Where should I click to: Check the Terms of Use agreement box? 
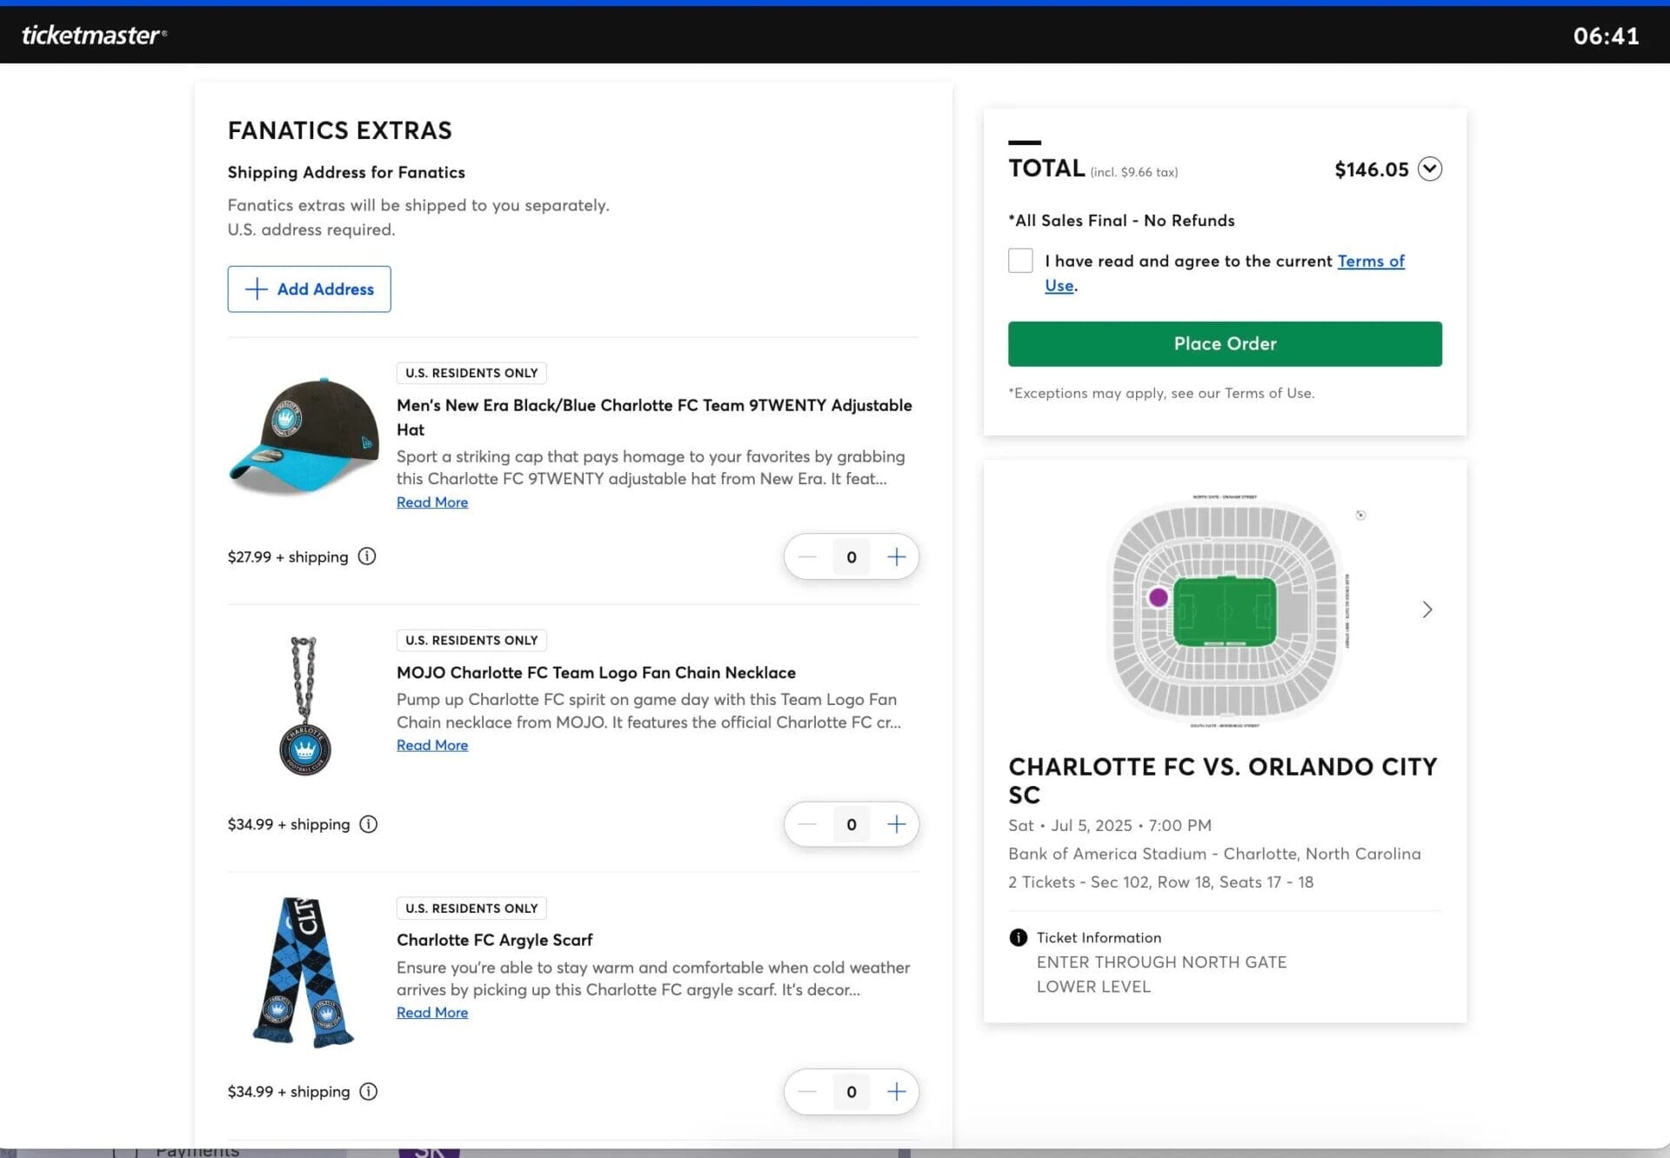1020,261
